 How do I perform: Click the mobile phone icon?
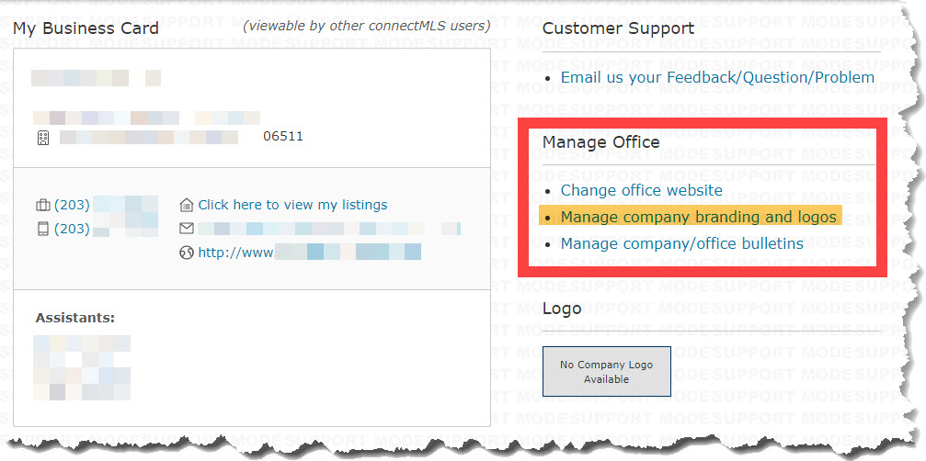click(x=43, y=229)
